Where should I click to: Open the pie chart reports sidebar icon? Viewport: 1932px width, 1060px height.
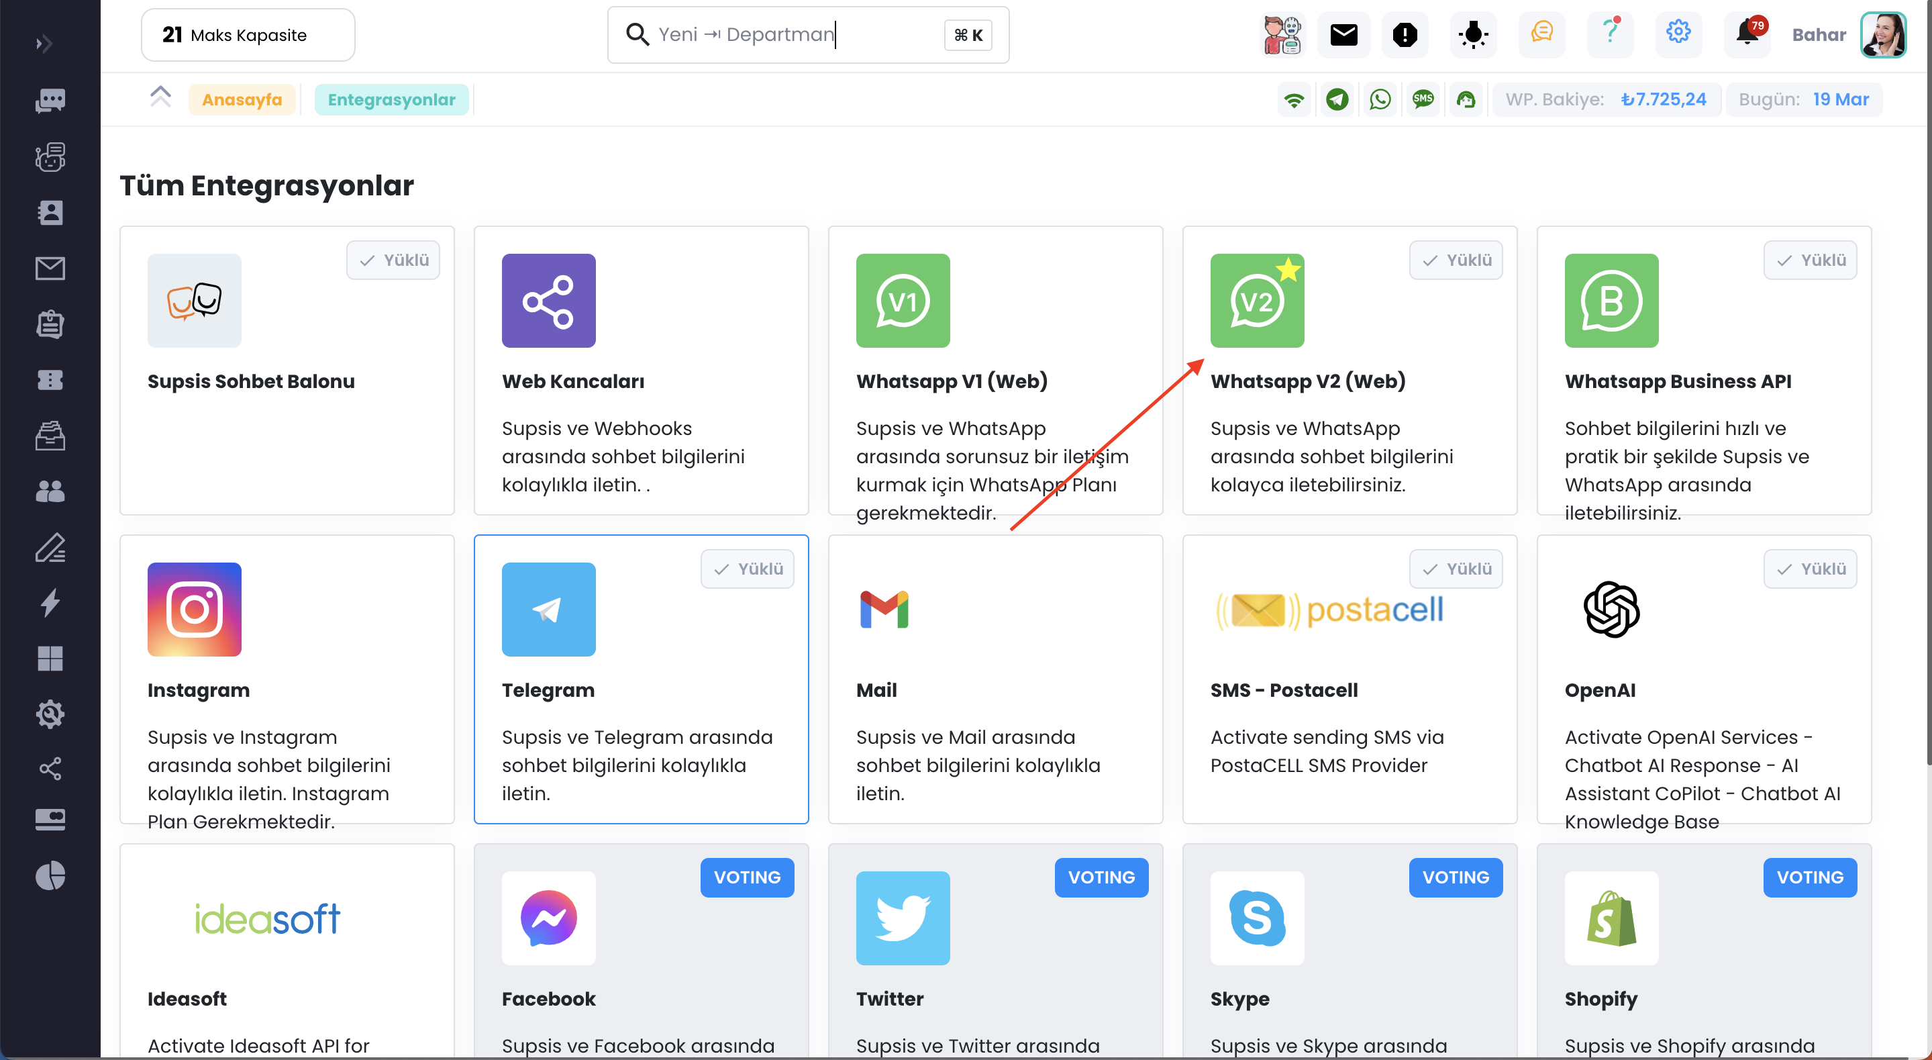[50, 875]
